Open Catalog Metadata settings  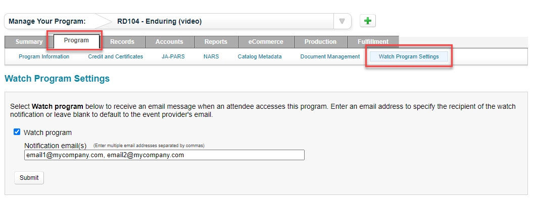[x=260, y=57]
